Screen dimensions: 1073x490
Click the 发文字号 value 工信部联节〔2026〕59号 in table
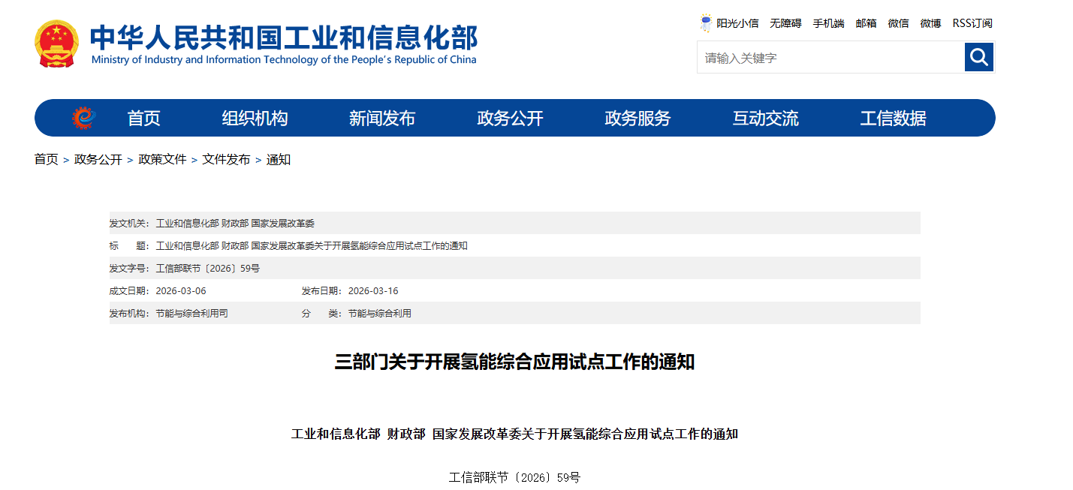point(208,268)
